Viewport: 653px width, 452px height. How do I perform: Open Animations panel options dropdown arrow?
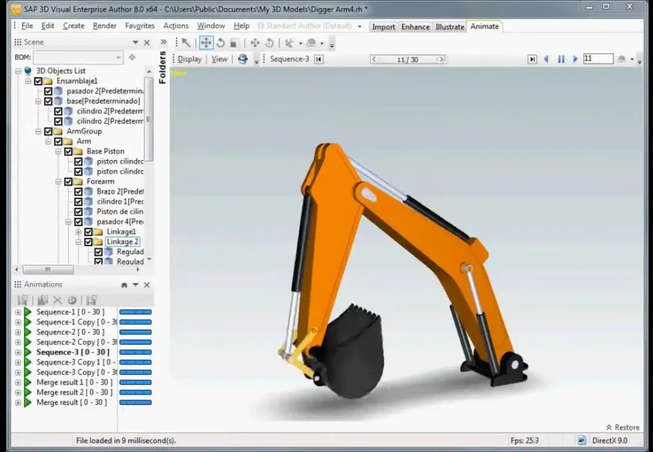135,285
